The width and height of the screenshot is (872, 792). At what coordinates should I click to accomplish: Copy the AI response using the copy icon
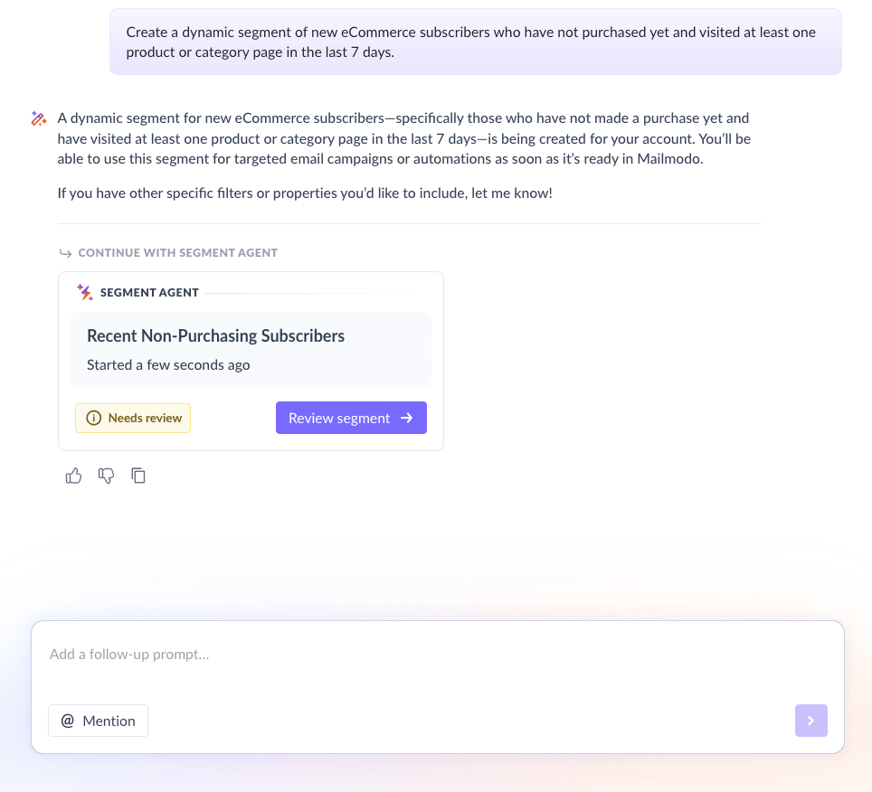138,476
